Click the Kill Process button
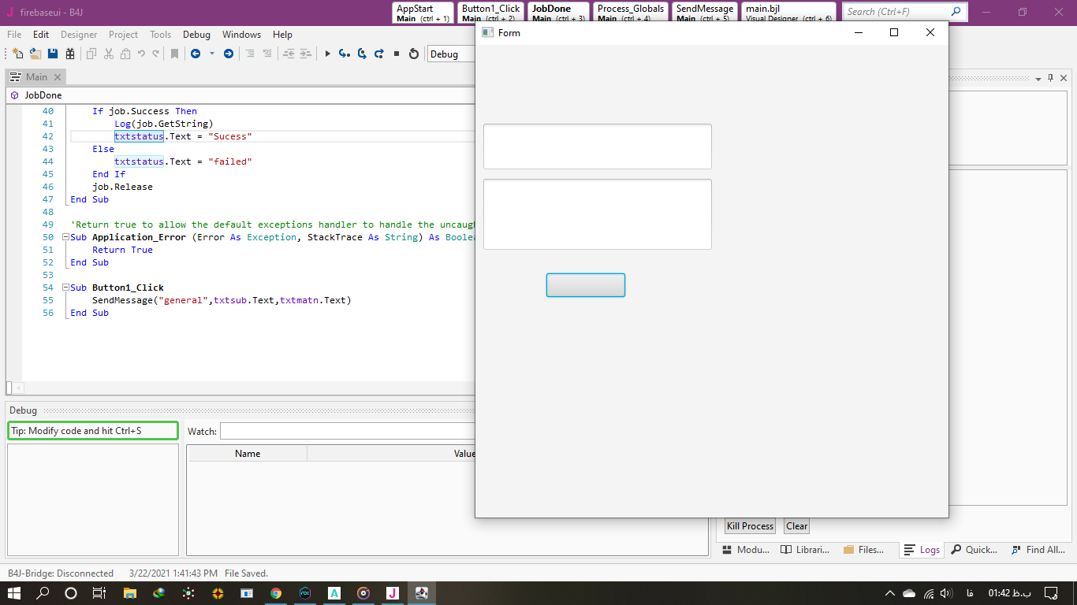Viewport: 1077px width, 605px height. click(x=750, y=526)
